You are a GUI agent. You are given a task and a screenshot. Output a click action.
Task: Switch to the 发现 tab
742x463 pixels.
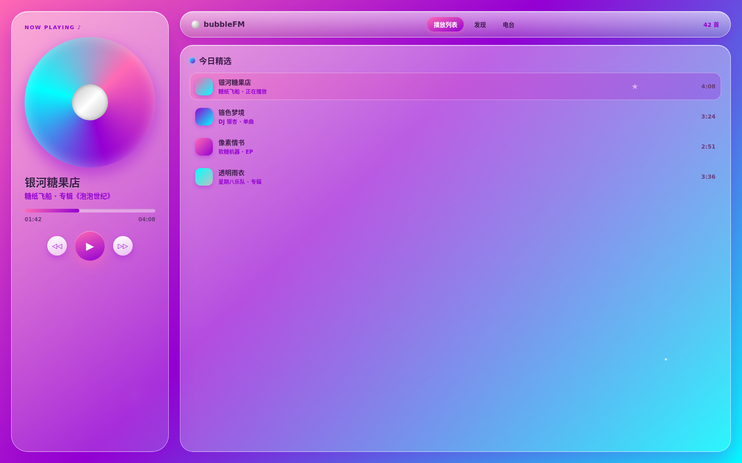tap(480, 25)
